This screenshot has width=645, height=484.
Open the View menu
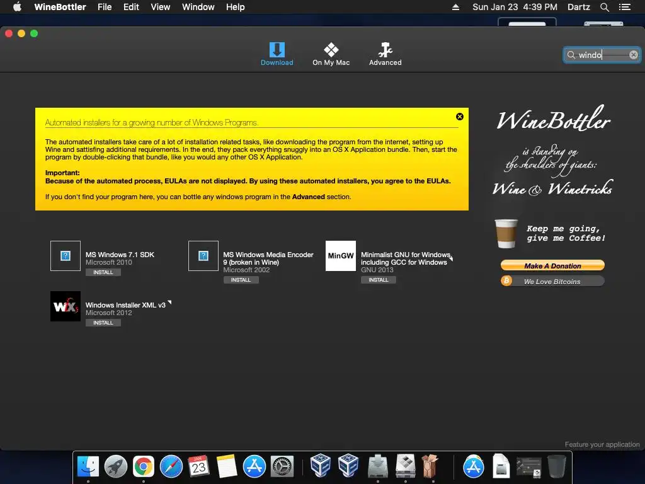click(161, 7)
